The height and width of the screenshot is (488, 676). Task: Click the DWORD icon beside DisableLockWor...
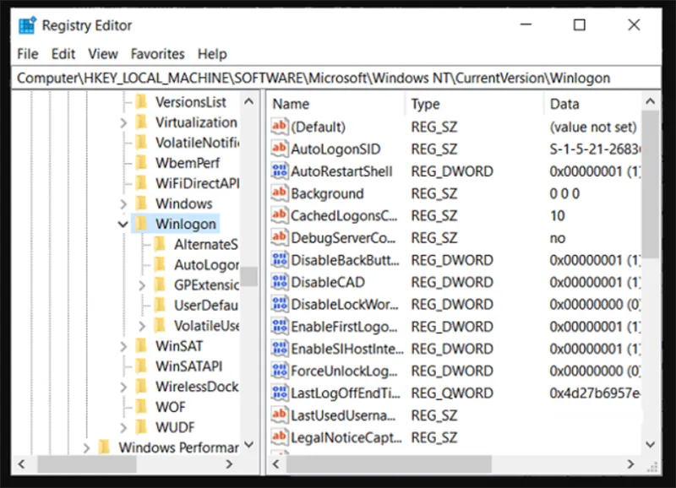coord(280,304)
